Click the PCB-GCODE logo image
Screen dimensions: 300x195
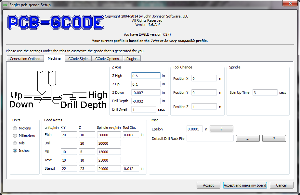[56, 22]
